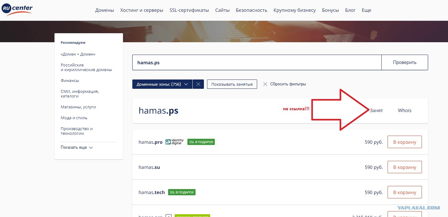Click the Identity Digital logo next to hamas.pro
Screen dimensions: 448x217
175,142
